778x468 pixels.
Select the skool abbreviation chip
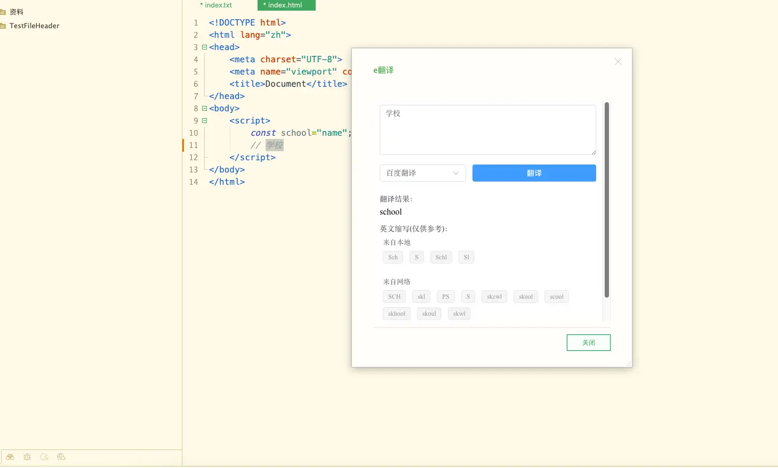point(526,297)
